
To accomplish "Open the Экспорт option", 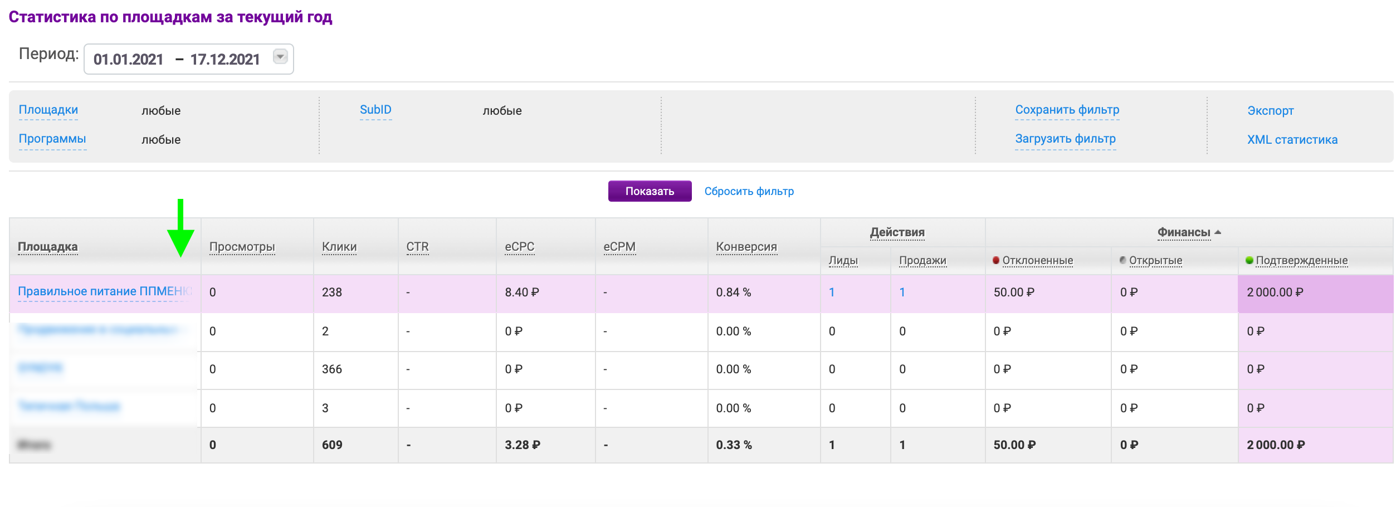I will tap(1270, 110).
